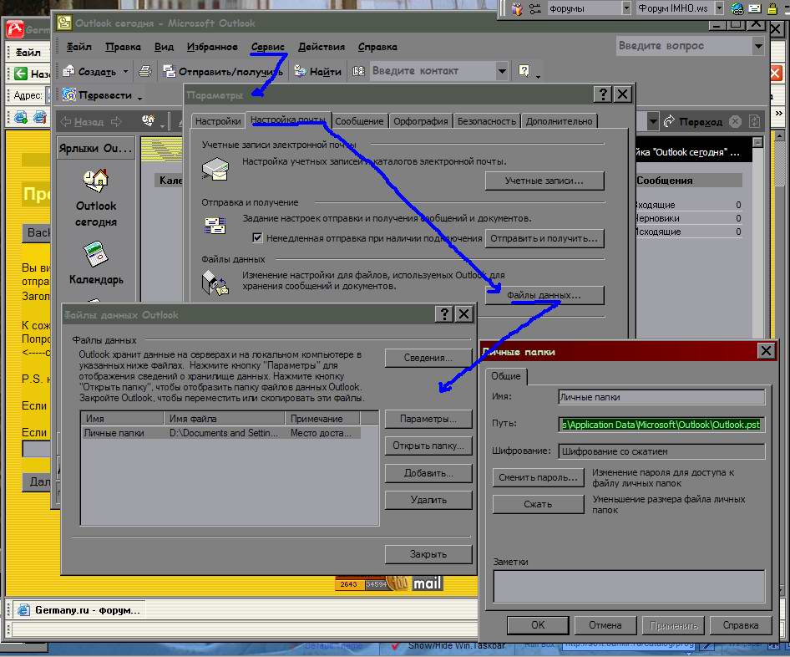This screenshot has height=657, width=790.
Task: Click the Назад button in Outlook navigation bar
Action: pyautogui.click(x=82, y=121)
